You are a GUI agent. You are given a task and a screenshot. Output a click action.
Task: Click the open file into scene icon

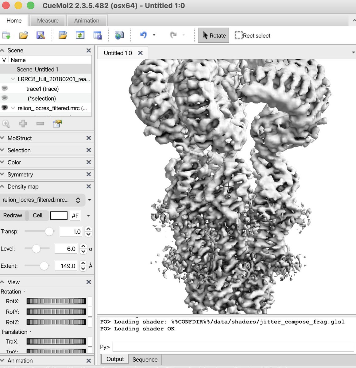point(63,35)
